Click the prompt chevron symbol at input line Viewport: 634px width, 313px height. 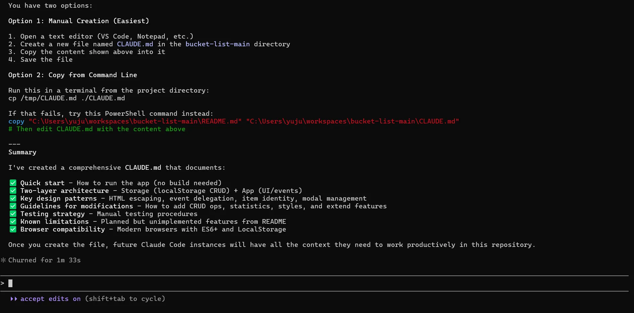pyautogui.click(x=3, y=283)
